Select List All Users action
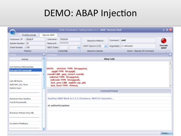 point(26,81)
